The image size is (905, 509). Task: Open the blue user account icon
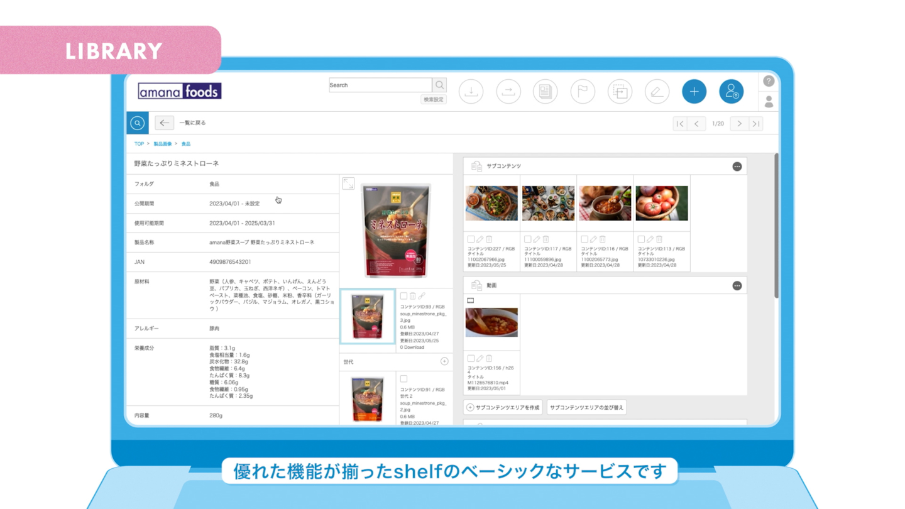coord(732,92)
